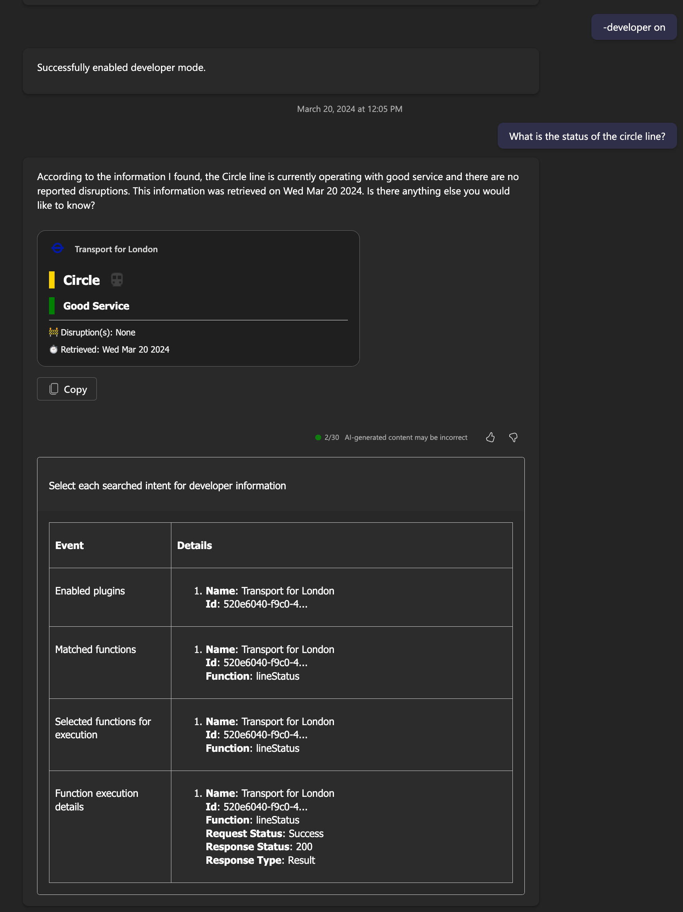Click 'Disruption(s): None' text
The height and width of the screenshot is (912, 683).
[x=98, y=332]
